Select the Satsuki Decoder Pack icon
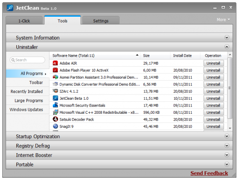Viewport: 239px width, 180px height. coord(55,119)
